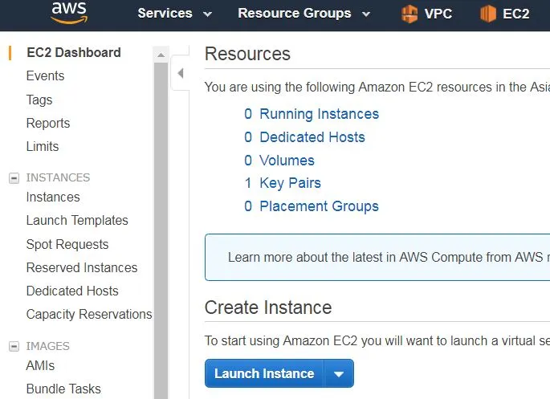Viewport: 550px width, 399px height.
Task: Open the Key Pairs link
Action: [290, 183]
